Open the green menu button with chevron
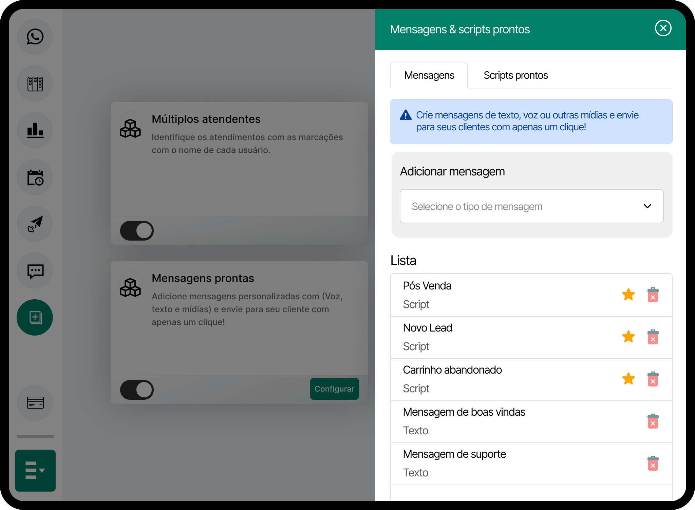The width and height of the screenshot is (695, 510). [x=35, y=471]
